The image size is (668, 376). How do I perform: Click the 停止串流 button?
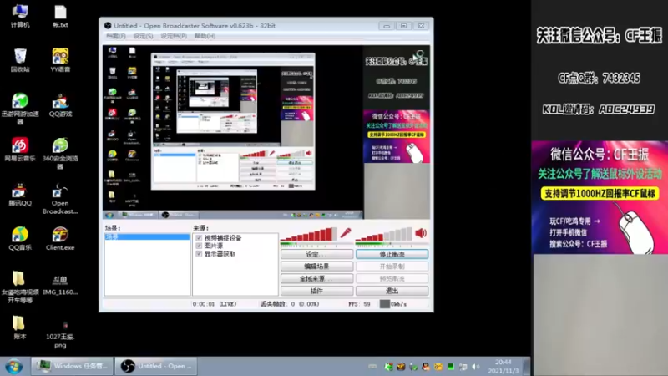click(x=392, y=254)
